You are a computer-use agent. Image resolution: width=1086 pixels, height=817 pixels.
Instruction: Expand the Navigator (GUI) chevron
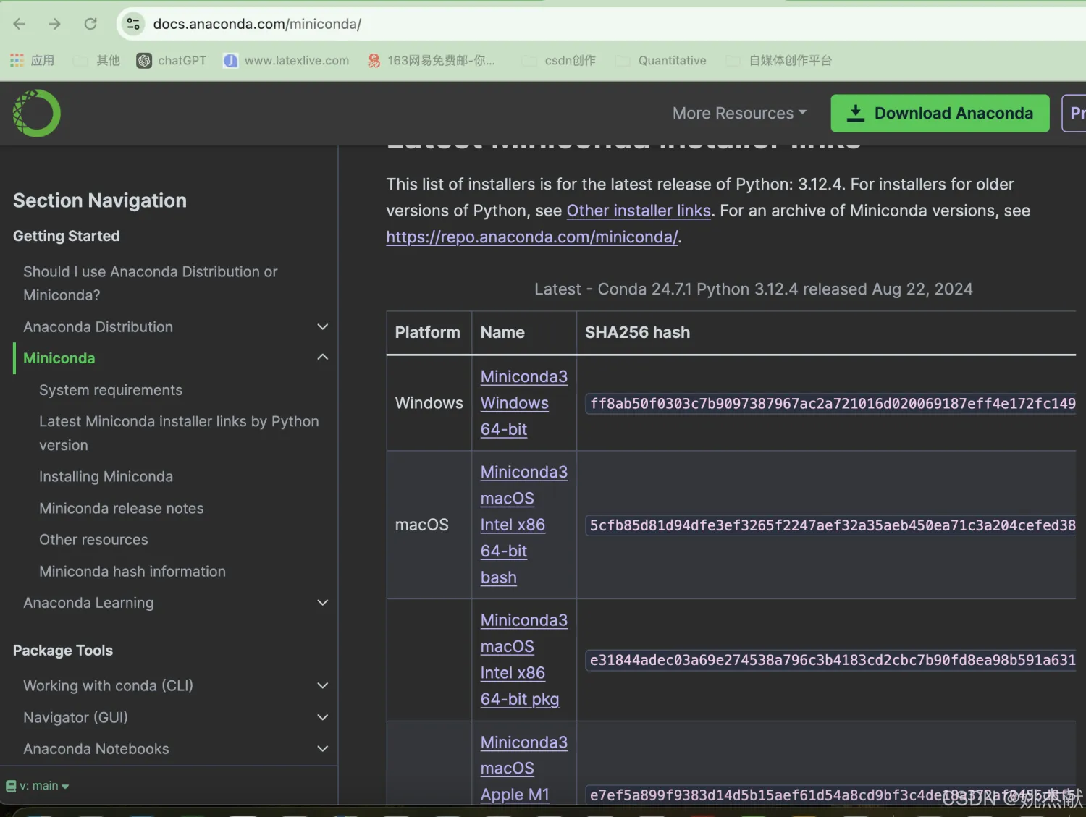tap(323, 717)
